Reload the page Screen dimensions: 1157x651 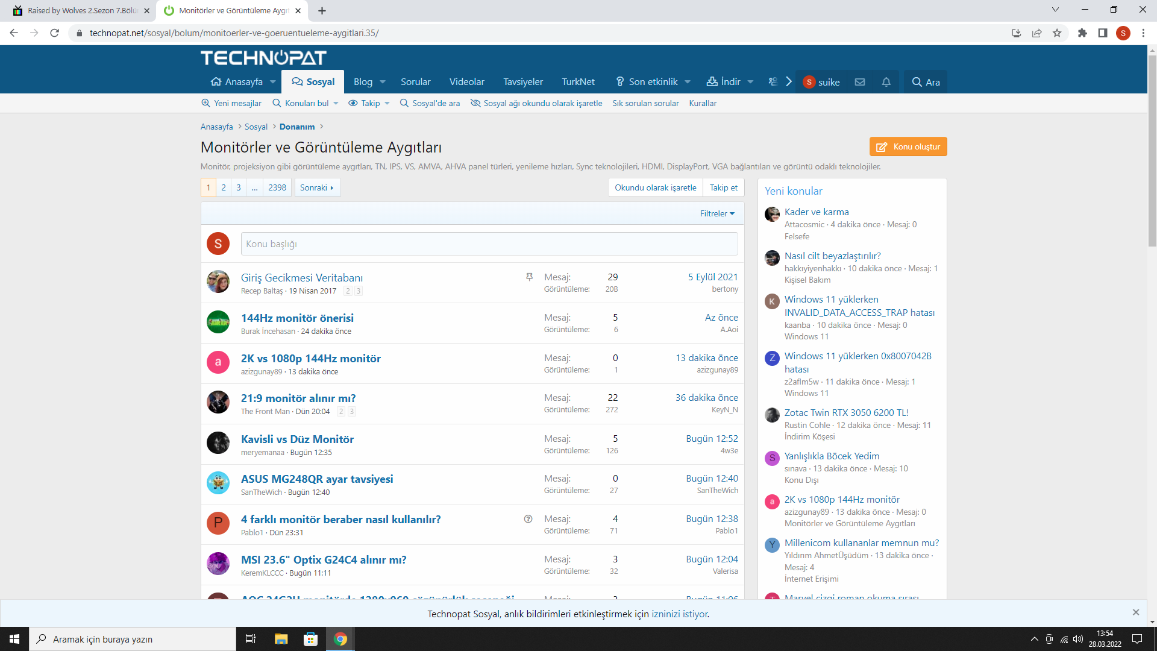[54, 33]
